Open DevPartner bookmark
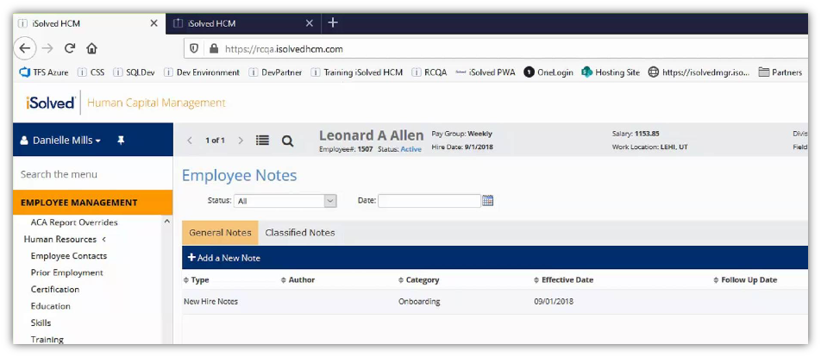Image resolution: width=821 pixels, height=357 pixels. pyautogui.click(x=275, y=72)
